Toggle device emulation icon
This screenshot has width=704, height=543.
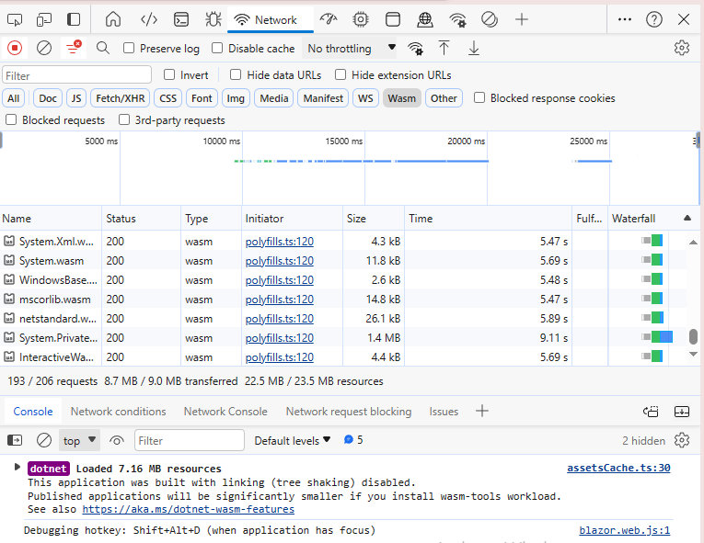coord(44,19)
